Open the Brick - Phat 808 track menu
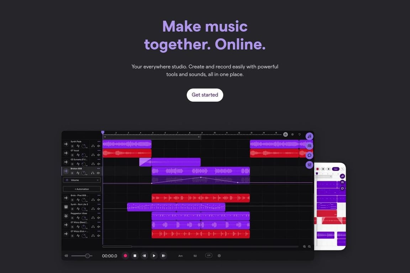 point(98,195)
